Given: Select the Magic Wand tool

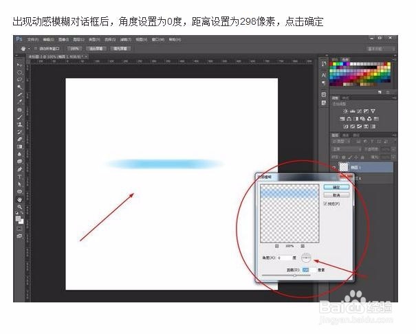Looking at the screenshot, I should tap(19, 87).
